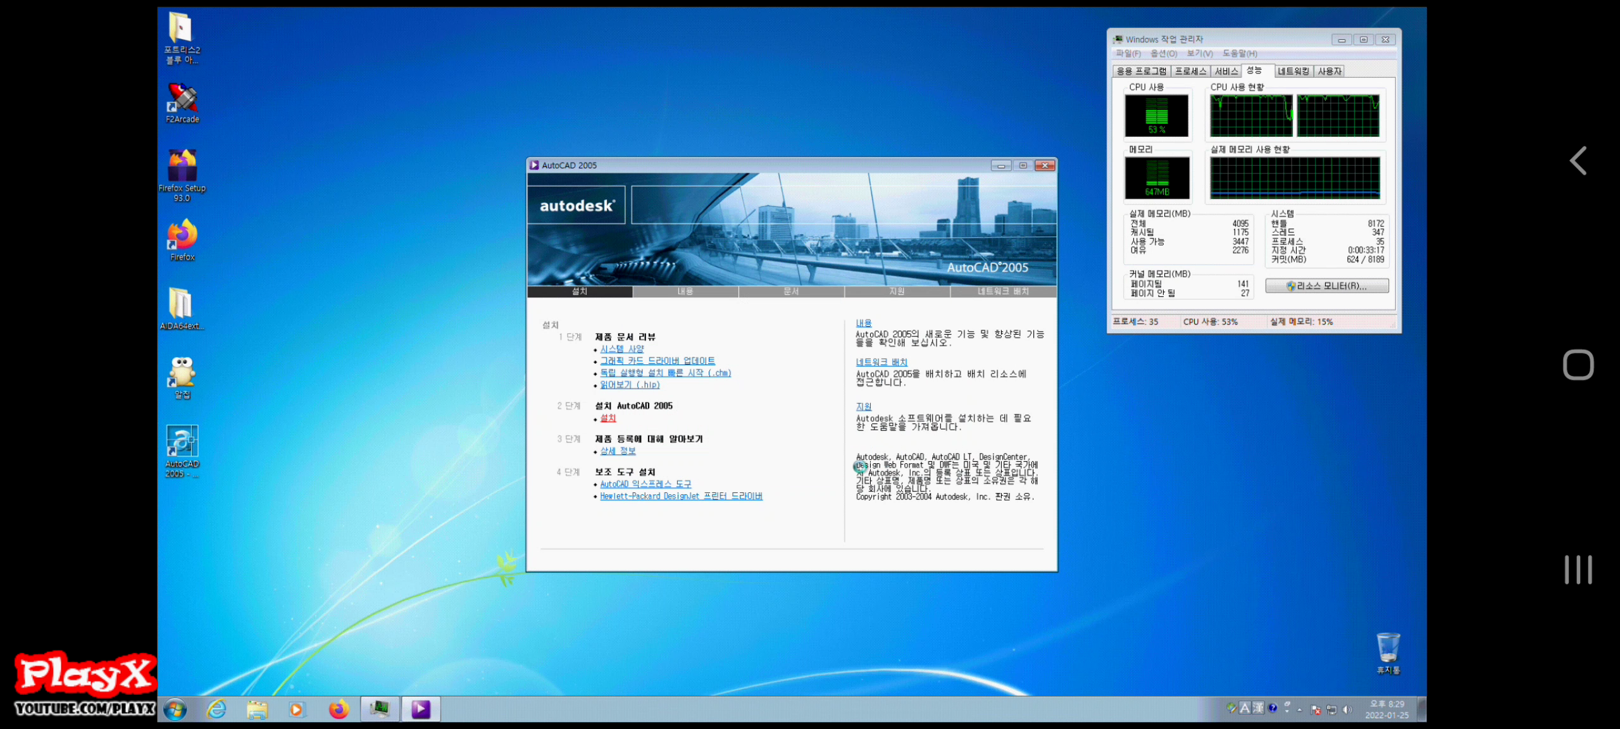Select the 문서 tab in AutoCAD installer
The height and width of the screenshot is (729, 1620).
791,291
